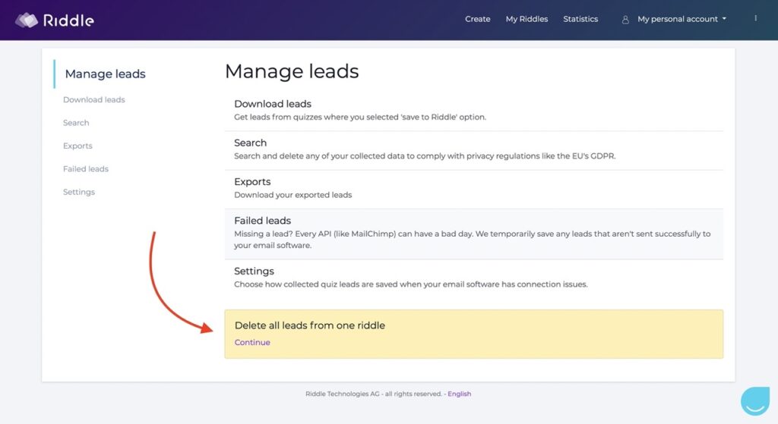Viewport: 778px width, 424px height.
Task: Open the Failed leads row in main list
Action: (474, 234)
